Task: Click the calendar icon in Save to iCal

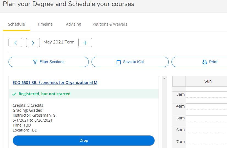Action: tap(119, 62)
